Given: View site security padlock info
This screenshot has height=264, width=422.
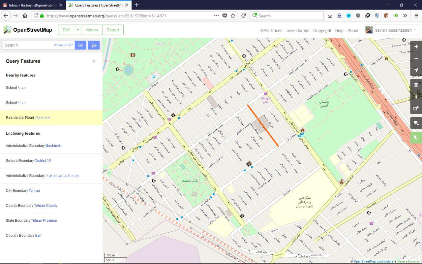Looking at the screenshot, I should point(42,16).
